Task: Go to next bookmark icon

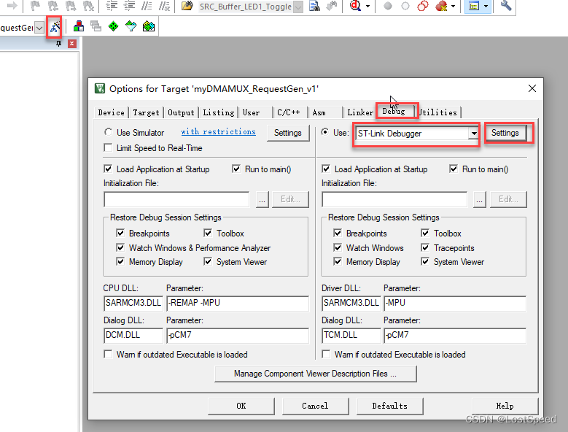Action: tap(71, 5)
